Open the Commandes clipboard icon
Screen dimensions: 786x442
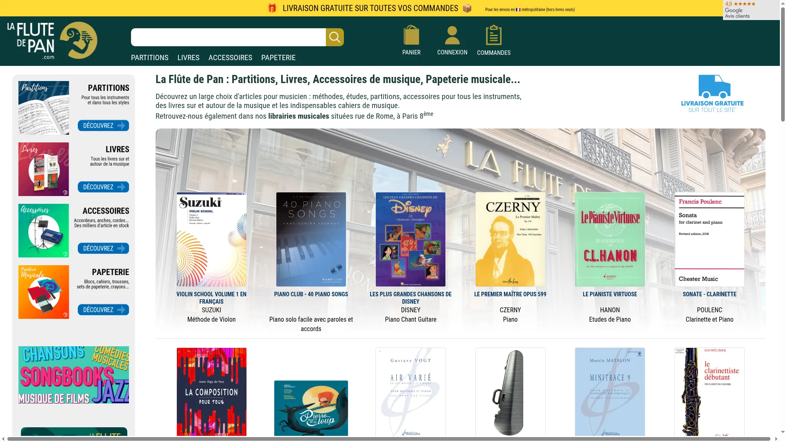(493, 35)
